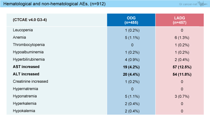Select the 20 (4.4%) ODG value

click(131, 74)
